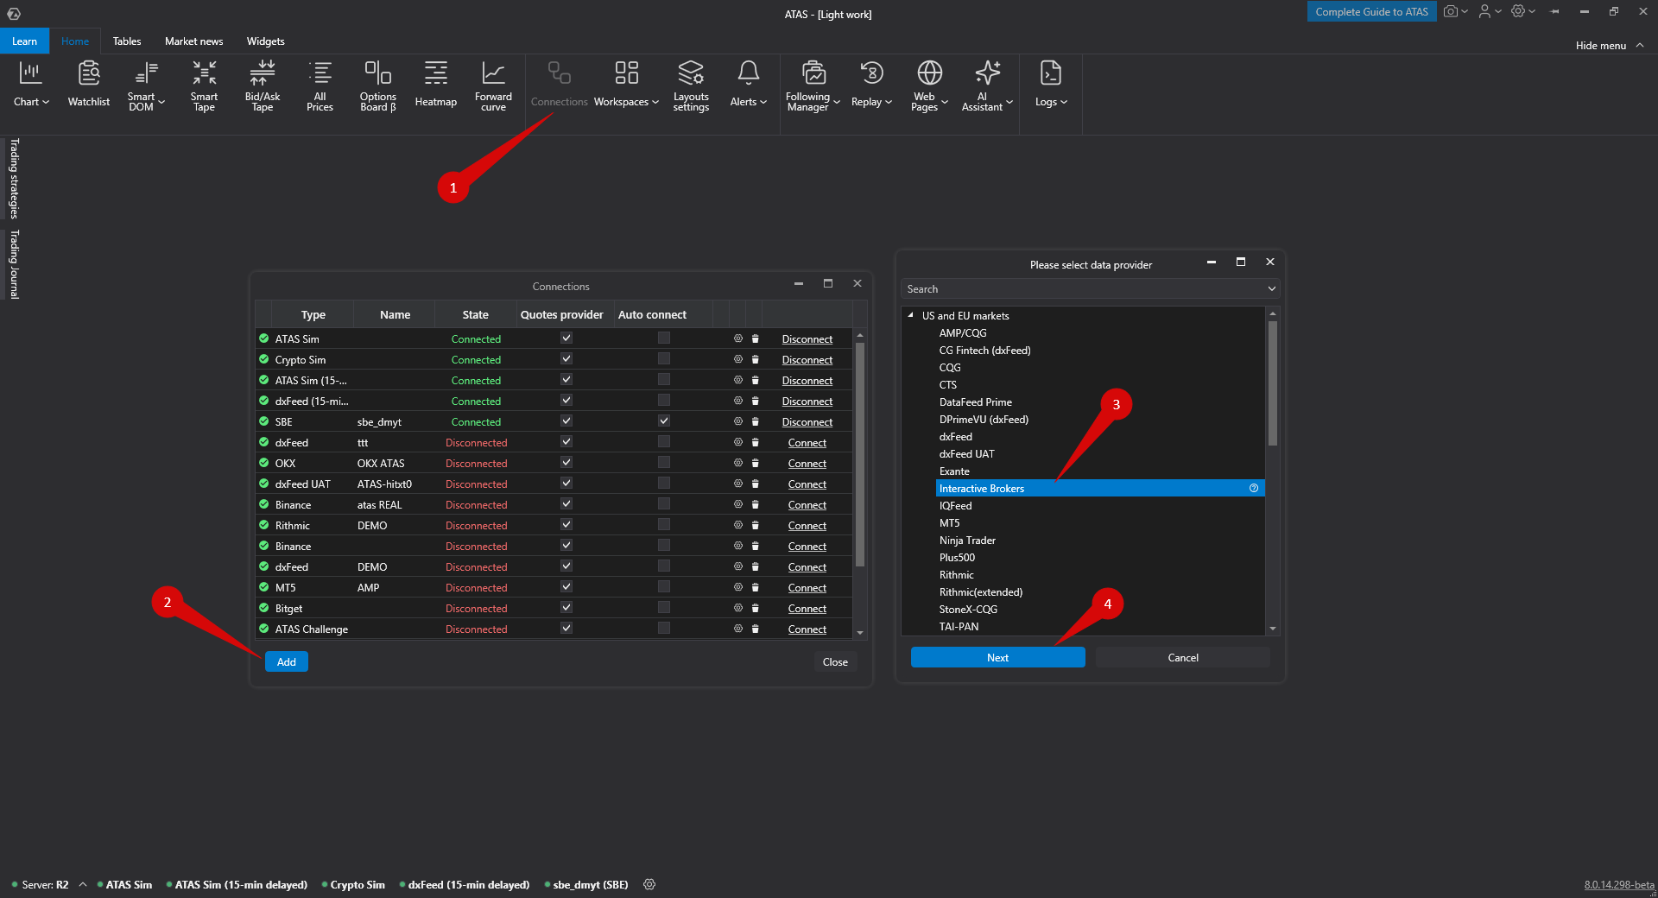The width and height of the screenshot is (1658, 898).
Task: Expand the Replay dropdown
Action: pyautogui.click(x=872, y=85)
